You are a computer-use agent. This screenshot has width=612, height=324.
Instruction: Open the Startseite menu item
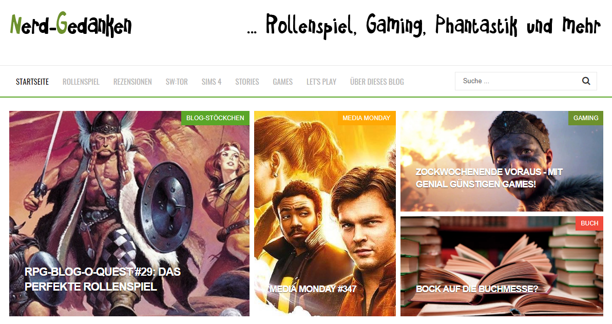32,82
